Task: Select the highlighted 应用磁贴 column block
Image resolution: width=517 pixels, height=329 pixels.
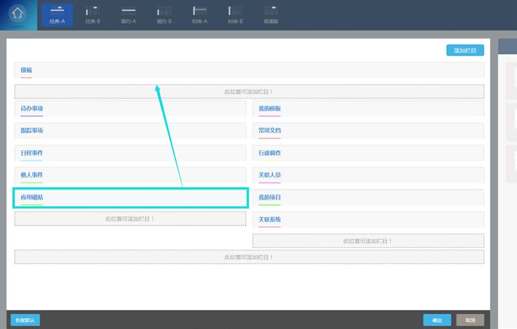Action: pos(130,197)
